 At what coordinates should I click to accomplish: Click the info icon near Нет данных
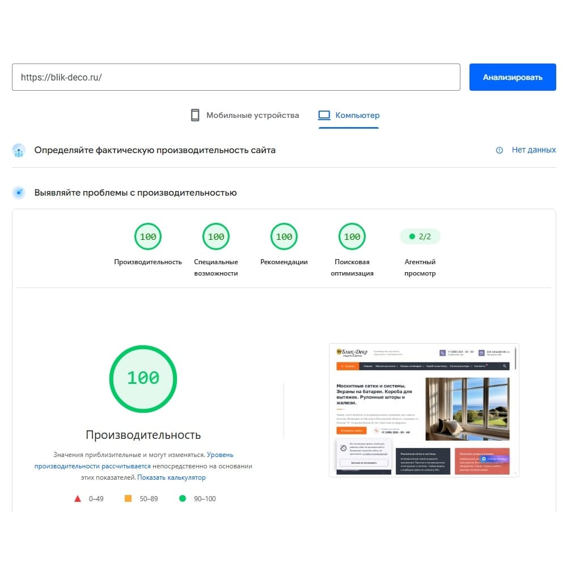(x=500, y=150)
